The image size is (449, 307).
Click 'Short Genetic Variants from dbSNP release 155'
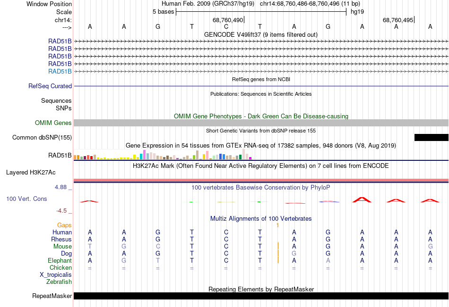click(x=261, y=131)
